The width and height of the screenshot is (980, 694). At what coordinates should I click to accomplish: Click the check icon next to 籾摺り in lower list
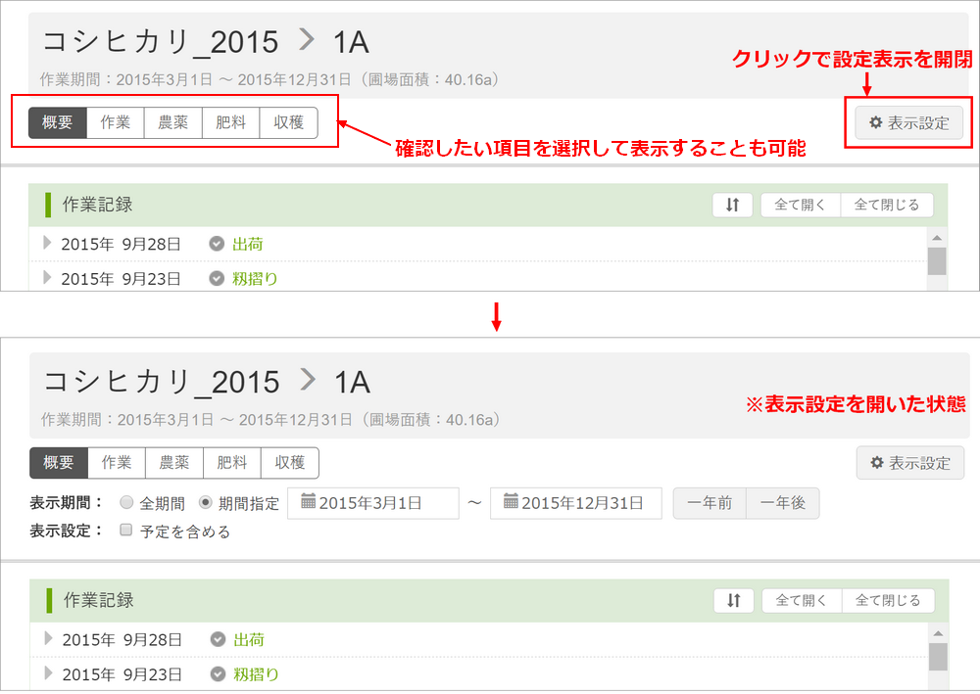pos(218,674)
